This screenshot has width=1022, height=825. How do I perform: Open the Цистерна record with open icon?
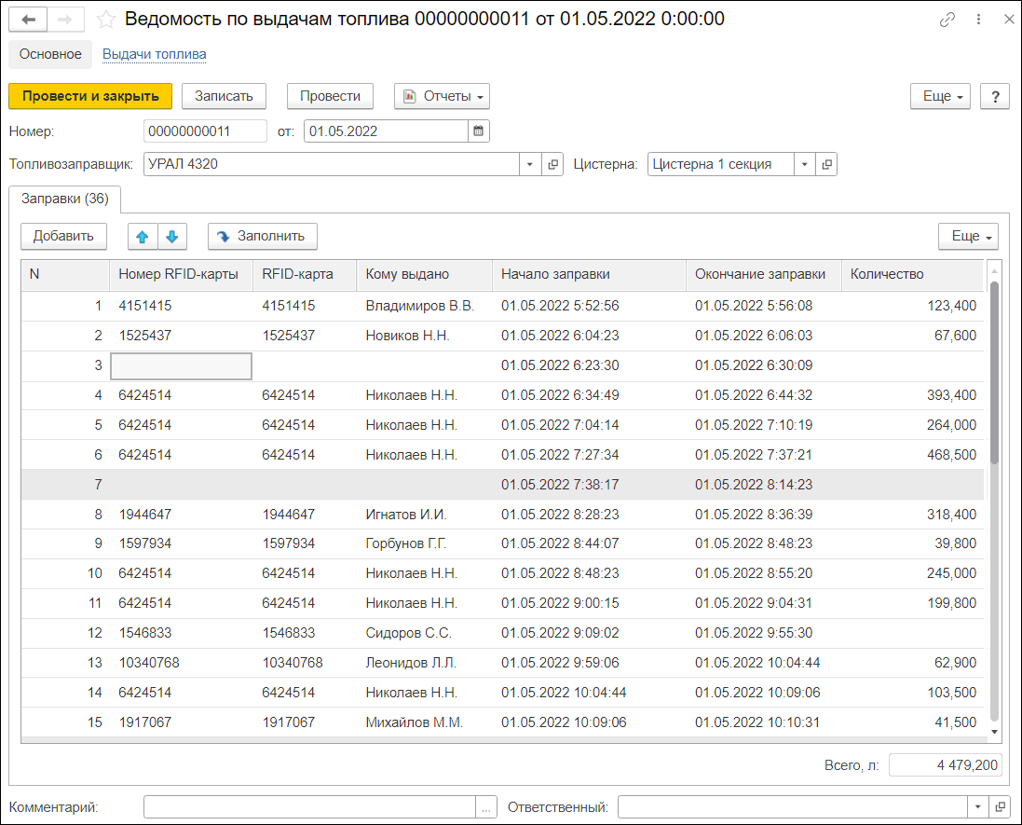click(x=826, y=164)
